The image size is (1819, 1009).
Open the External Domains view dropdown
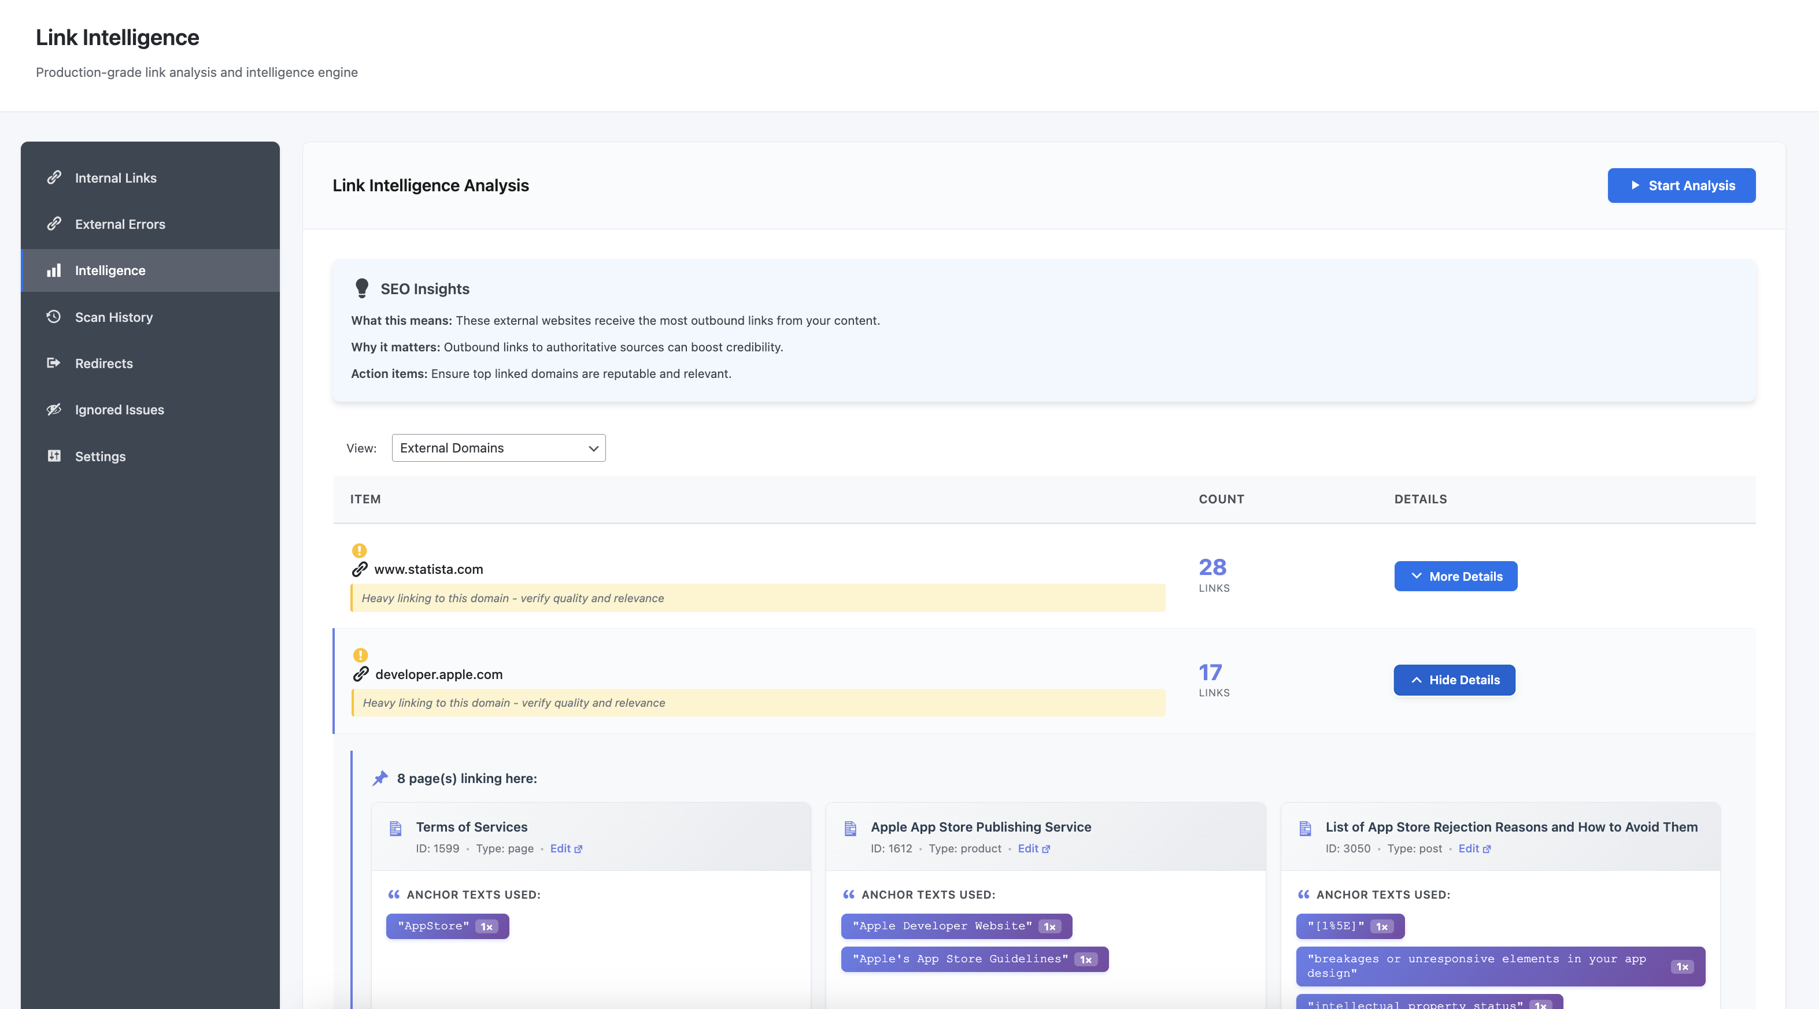[498, 448]
